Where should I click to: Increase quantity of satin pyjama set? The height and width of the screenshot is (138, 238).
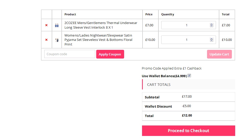click(212, 39)
